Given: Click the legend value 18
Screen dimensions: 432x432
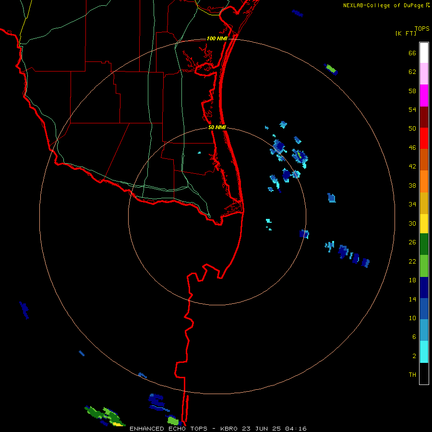Looking at the screenshot, I should tap(412, 280).
